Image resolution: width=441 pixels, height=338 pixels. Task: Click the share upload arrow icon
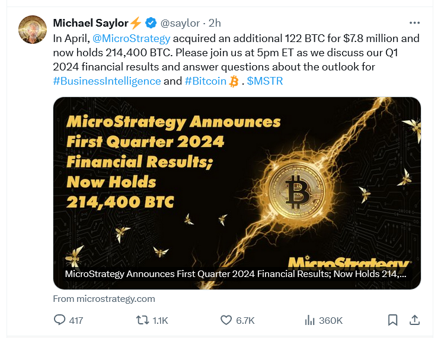point(414,320)
